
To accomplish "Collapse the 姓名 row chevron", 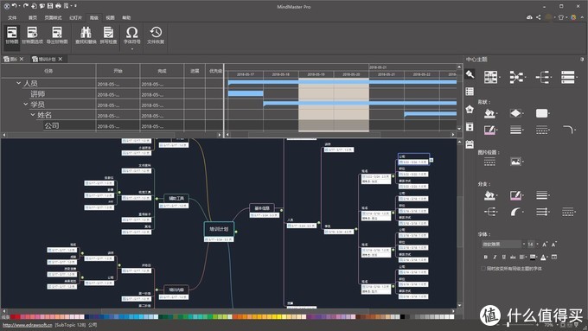I will pyautogui.click(x=33, y=115).
